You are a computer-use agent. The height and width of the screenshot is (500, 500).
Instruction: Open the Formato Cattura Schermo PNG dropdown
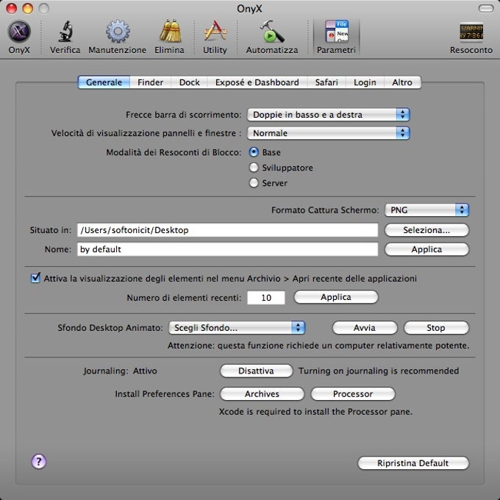point(426,210)
